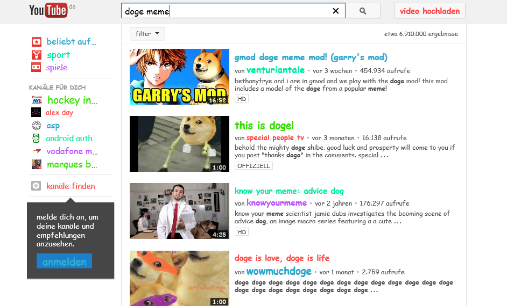Open the 'special people tv' channel link
507x306 pixels.
(x=275, y=137)
